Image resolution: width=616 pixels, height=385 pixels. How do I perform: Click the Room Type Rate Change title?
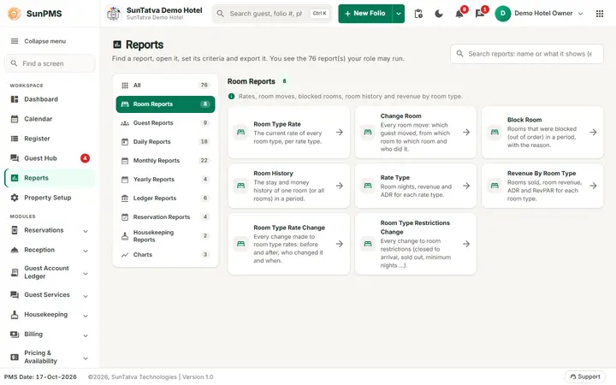click(289, 228)
